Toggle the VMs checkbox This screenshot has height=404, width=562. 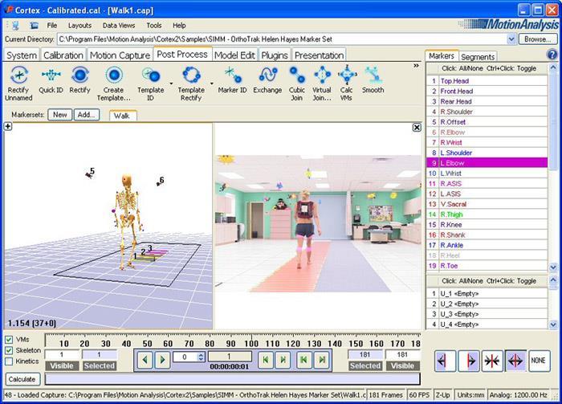click(x=9, y=340)
